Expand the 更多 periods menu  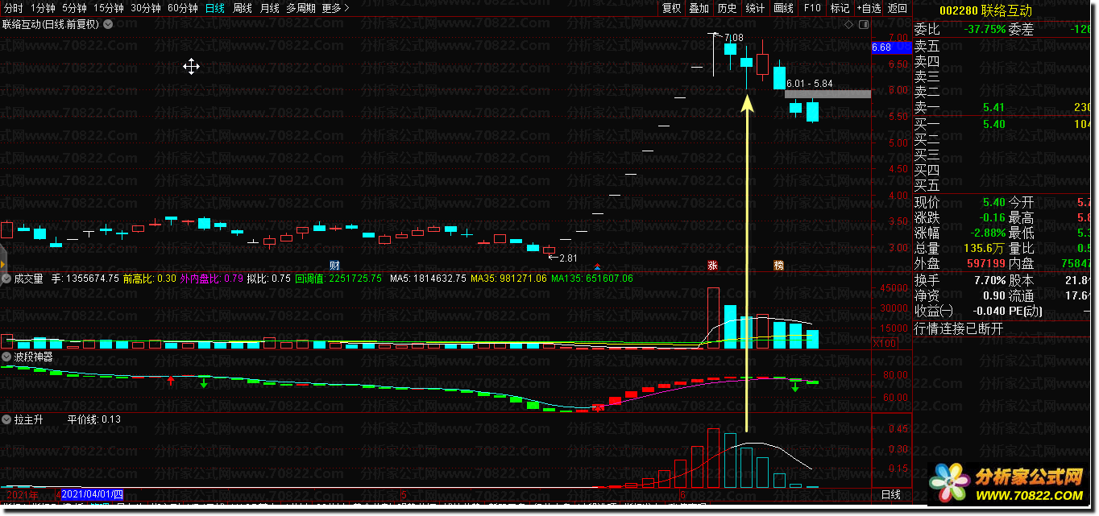pos(335,8)
